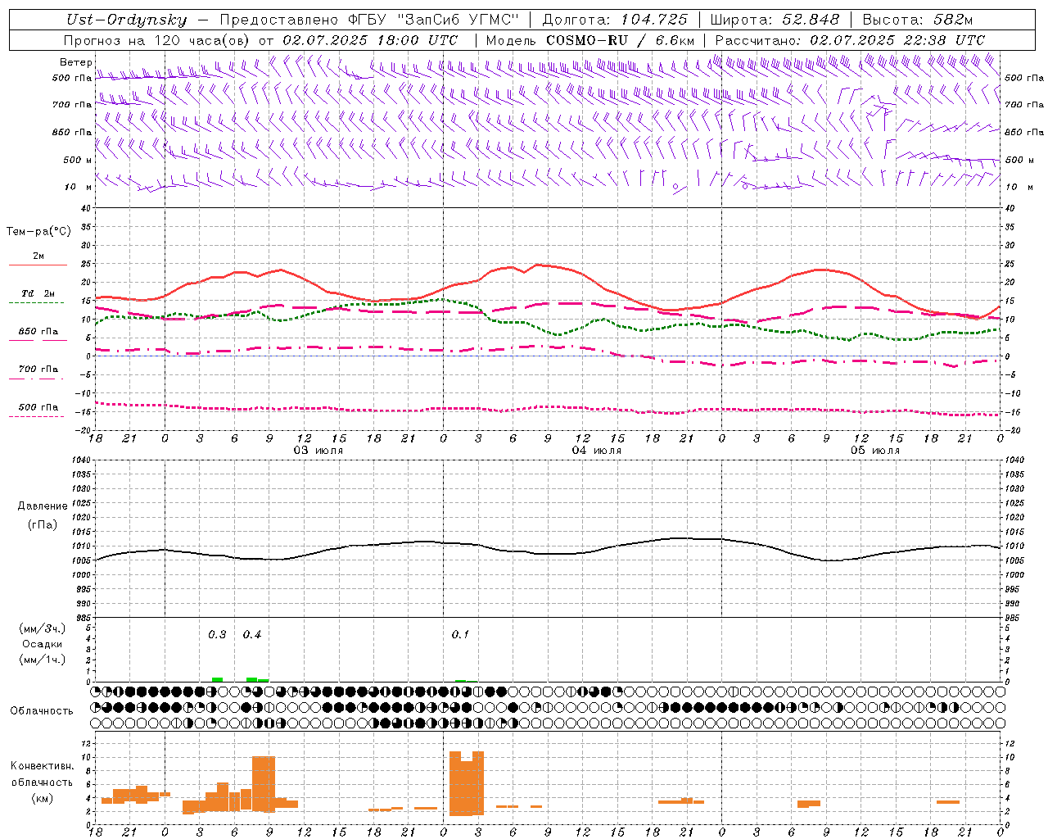Click the '2м' temperature legend label
This screenshot has height=839, width=1048.
[x=38, y=256]
